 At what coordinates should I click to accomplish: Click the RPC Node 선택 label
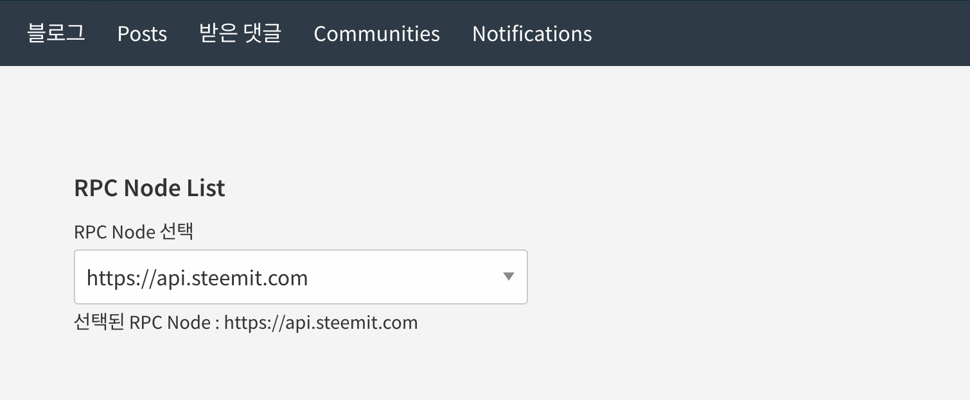click(134, 231)
